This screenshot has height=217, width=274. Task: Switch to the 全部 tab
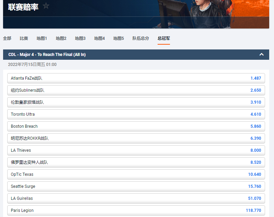tap(7, 38)
